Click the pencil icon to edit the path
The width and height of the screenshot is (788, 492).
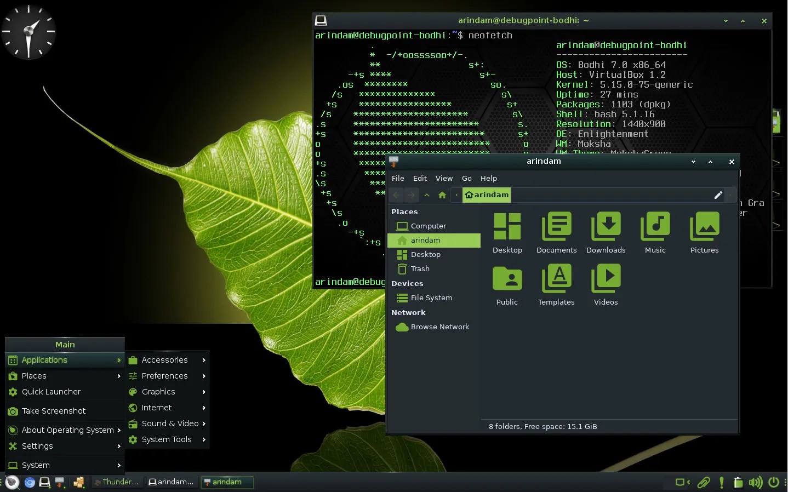(x=718, y=195)
